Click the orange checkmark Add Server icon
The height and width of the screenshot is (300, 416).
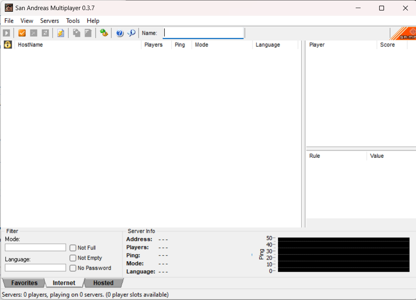tap(22, 33)
